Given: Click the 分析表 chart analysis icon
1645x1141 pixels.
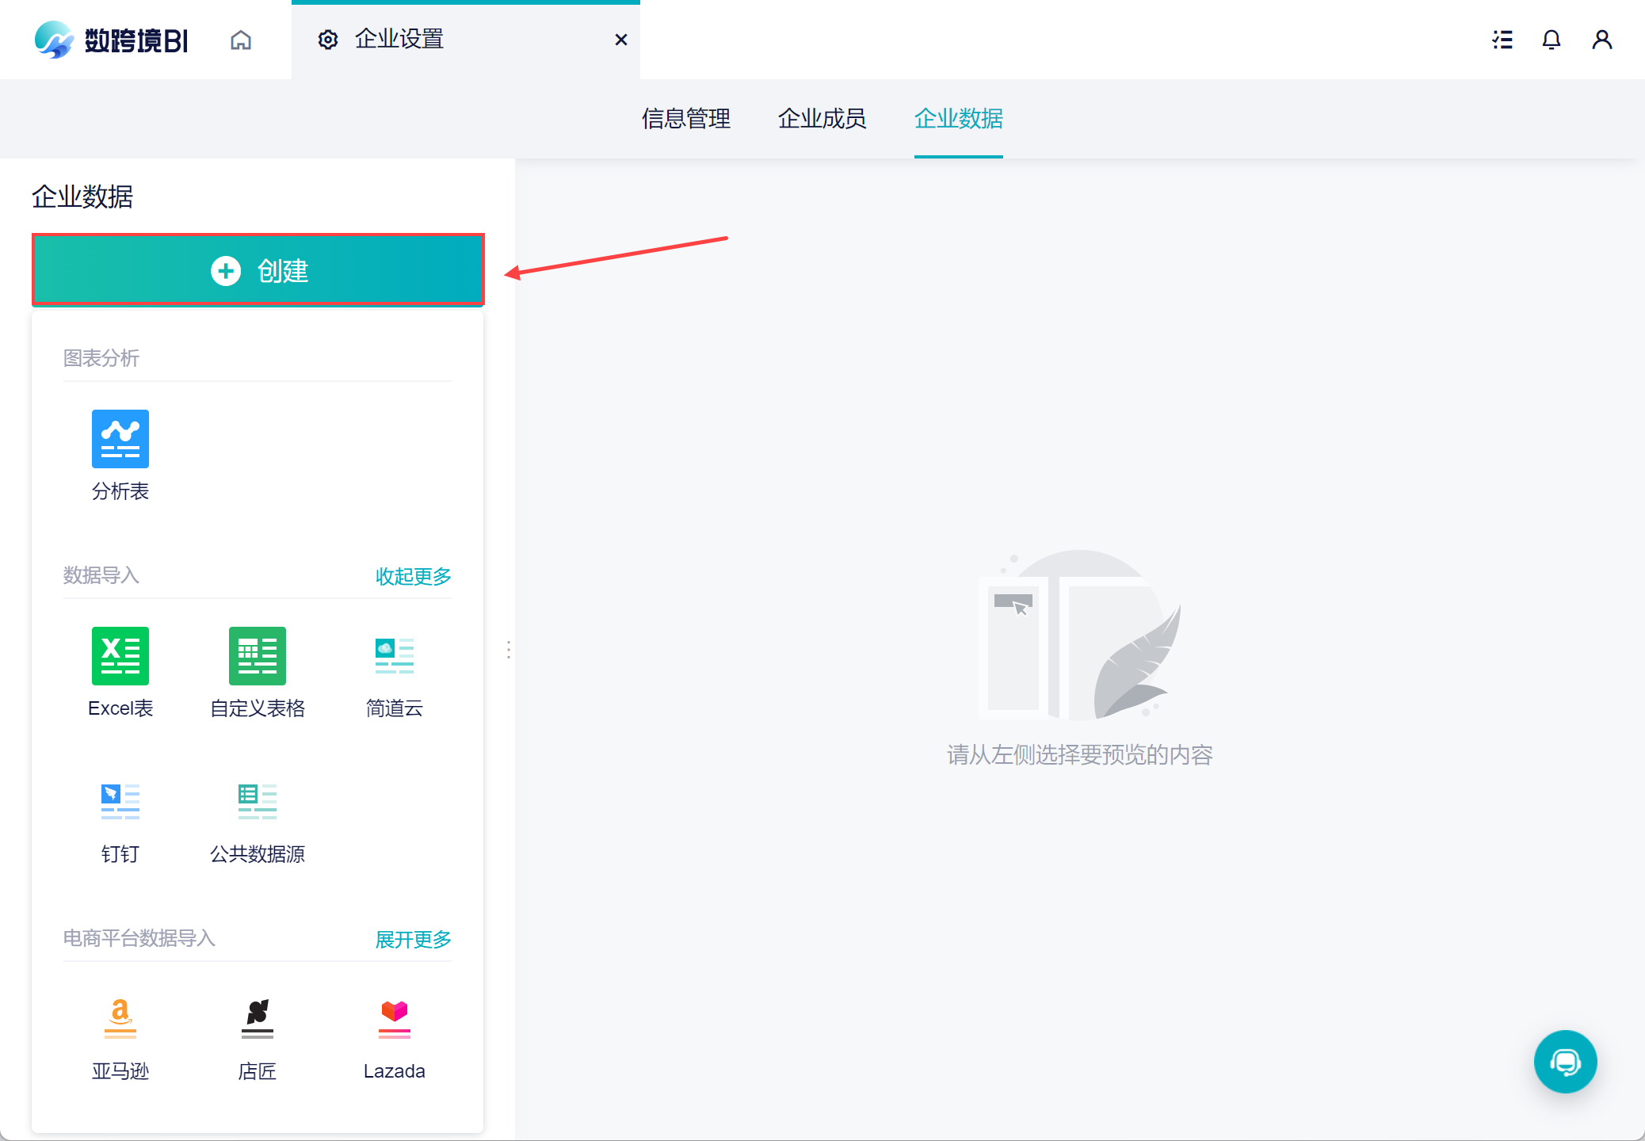Looking at the screenshot, I should [x=120, y=439].
